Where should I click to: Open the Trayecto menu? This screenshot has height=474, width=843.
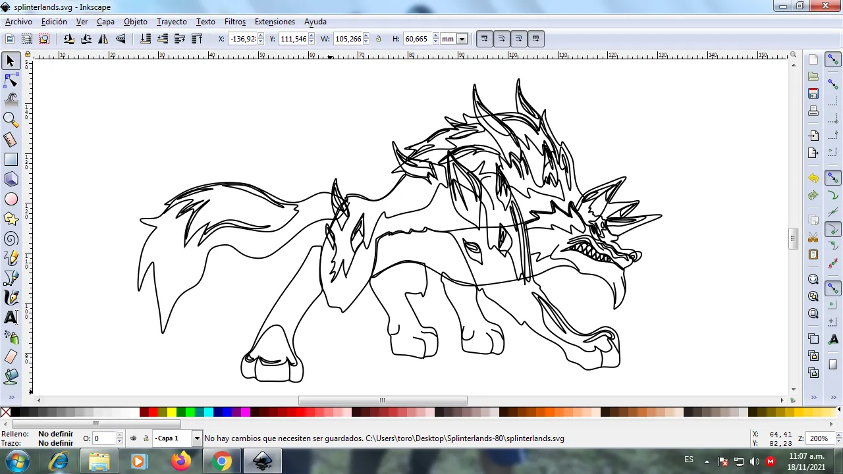(x=171, y=22)
